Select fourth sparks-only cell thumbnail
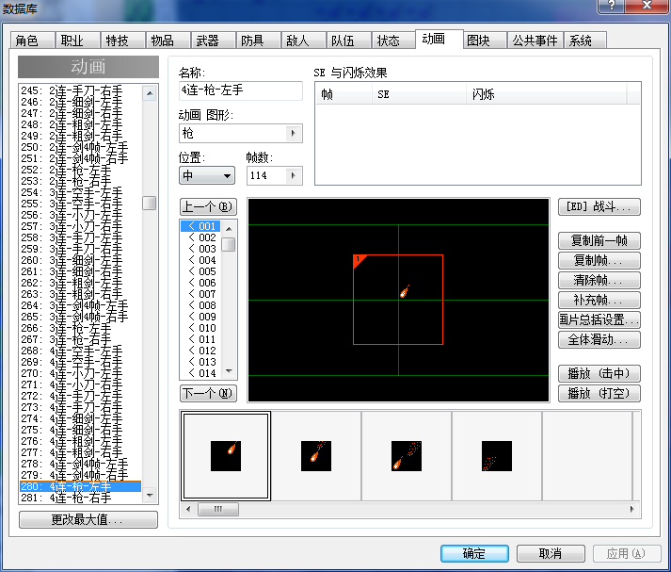Viewport: 671px width, 572px height. 497,456
